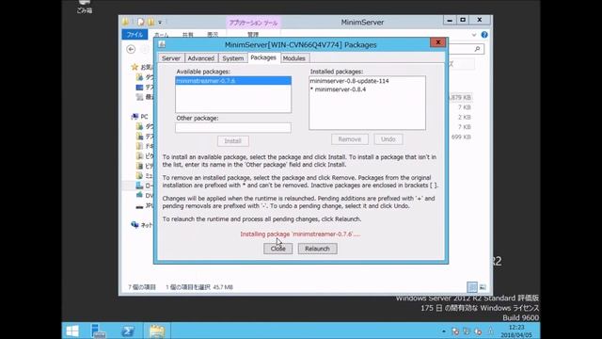Click the Java icon in dialog title bar

[x=162, y=45]
